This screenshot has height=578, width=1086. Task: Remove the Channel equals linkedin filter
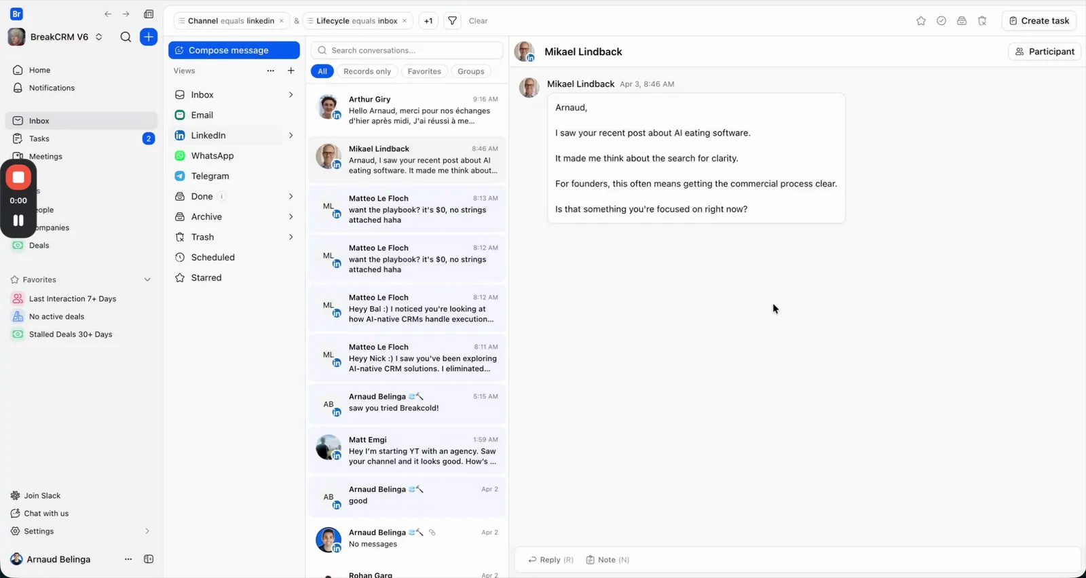(x=282, y=21)
